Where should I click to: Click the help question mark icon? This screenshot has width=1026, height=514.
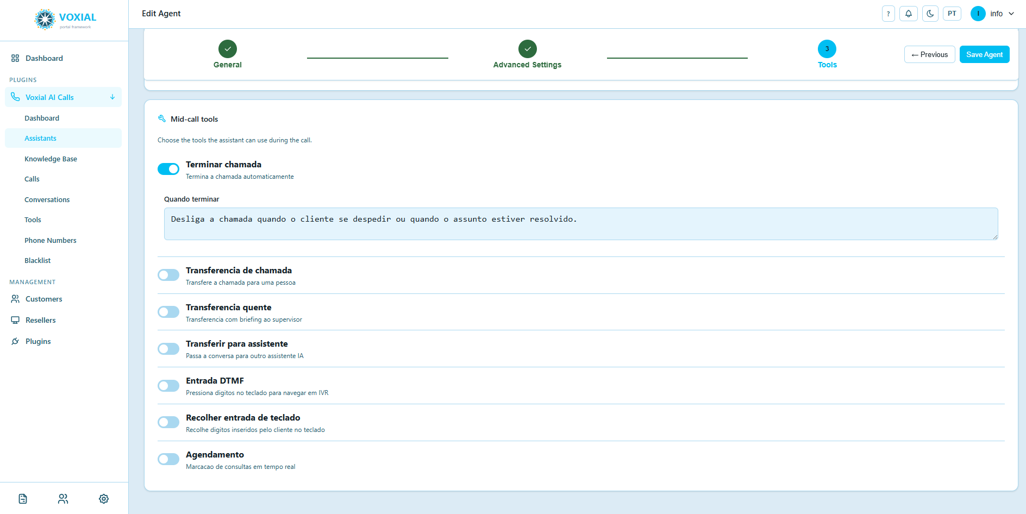(x=888, y=14)
